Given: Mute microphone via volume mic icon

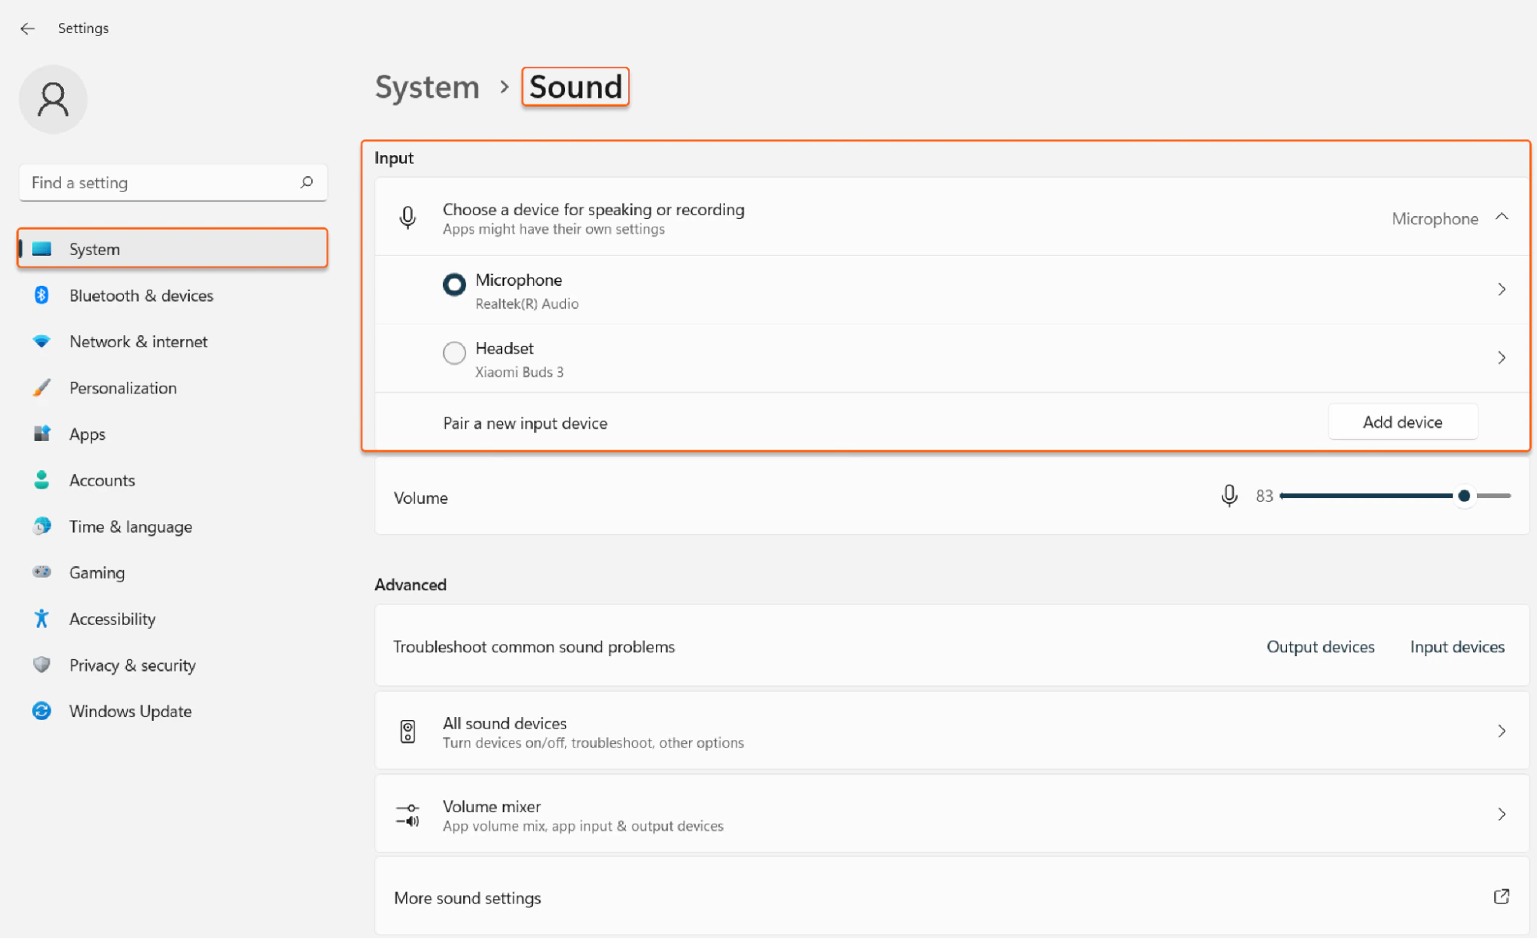Looking at the screenshot, I should (x=1229, y=496).
